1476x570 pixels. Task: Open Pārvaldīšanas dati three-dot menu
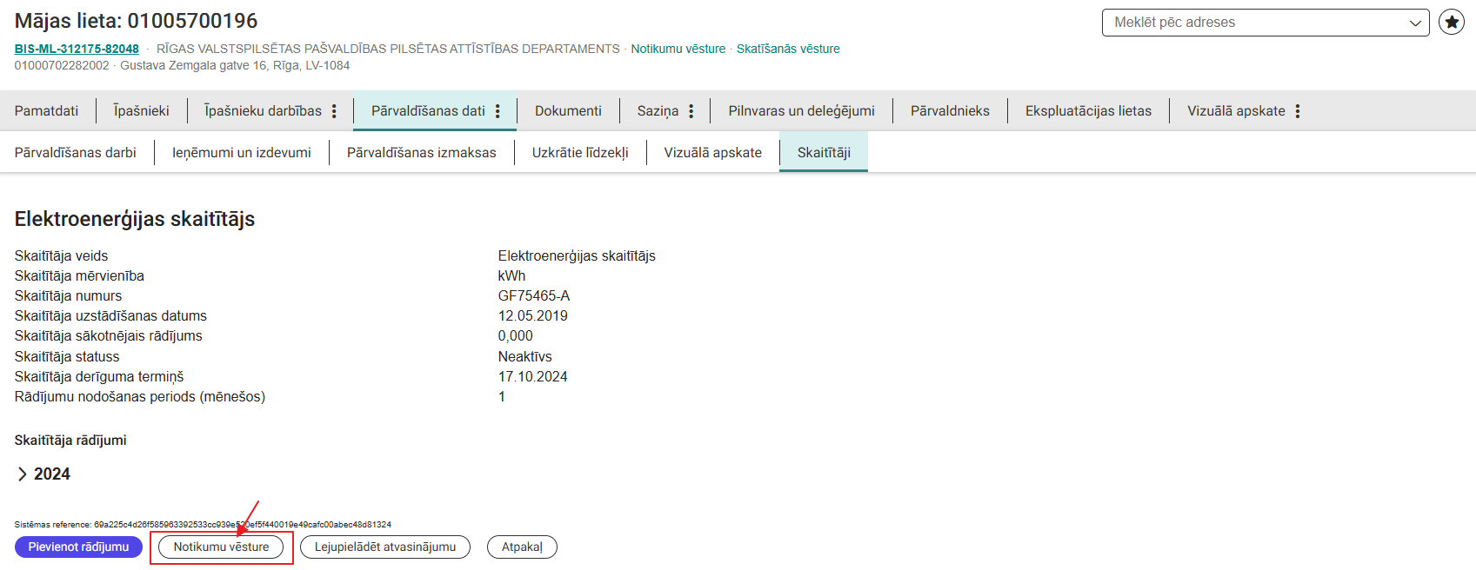point(498,111)
